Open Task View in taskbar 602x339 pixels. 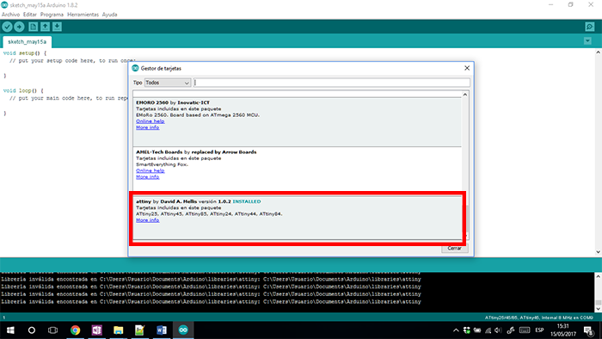pos(53,330)
